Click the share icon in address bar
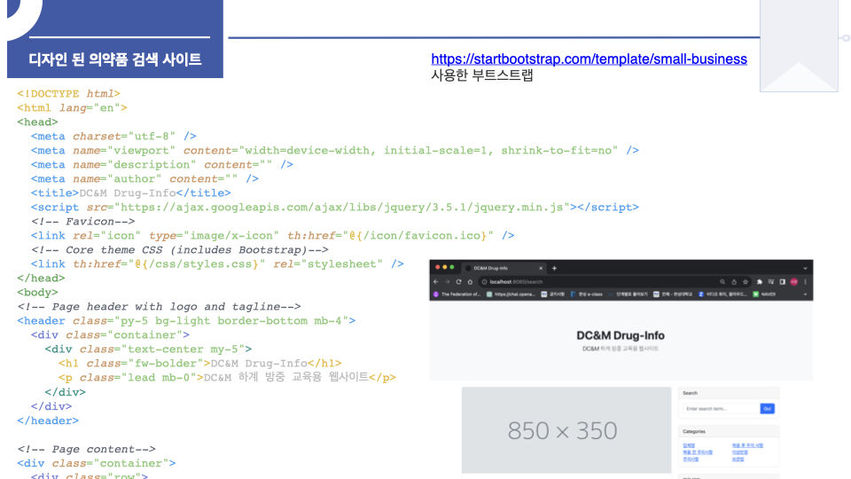851x479 pixels. pos(734,282)
